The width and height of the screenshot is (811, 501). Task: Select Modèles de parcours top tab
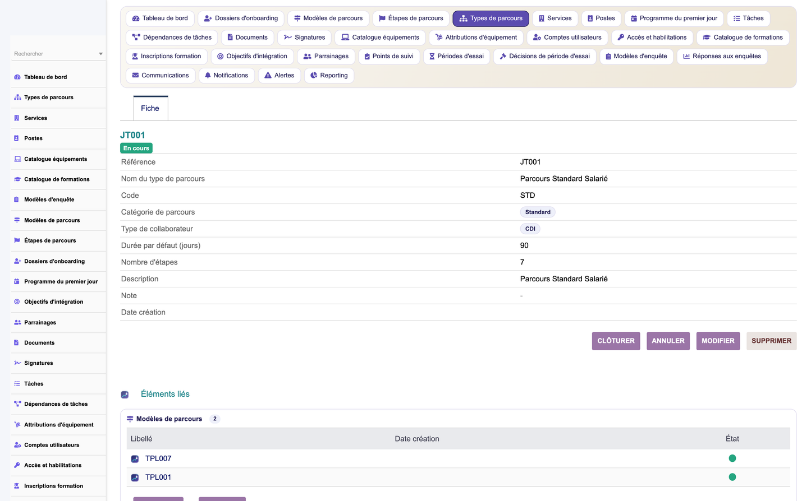(328, 18)
